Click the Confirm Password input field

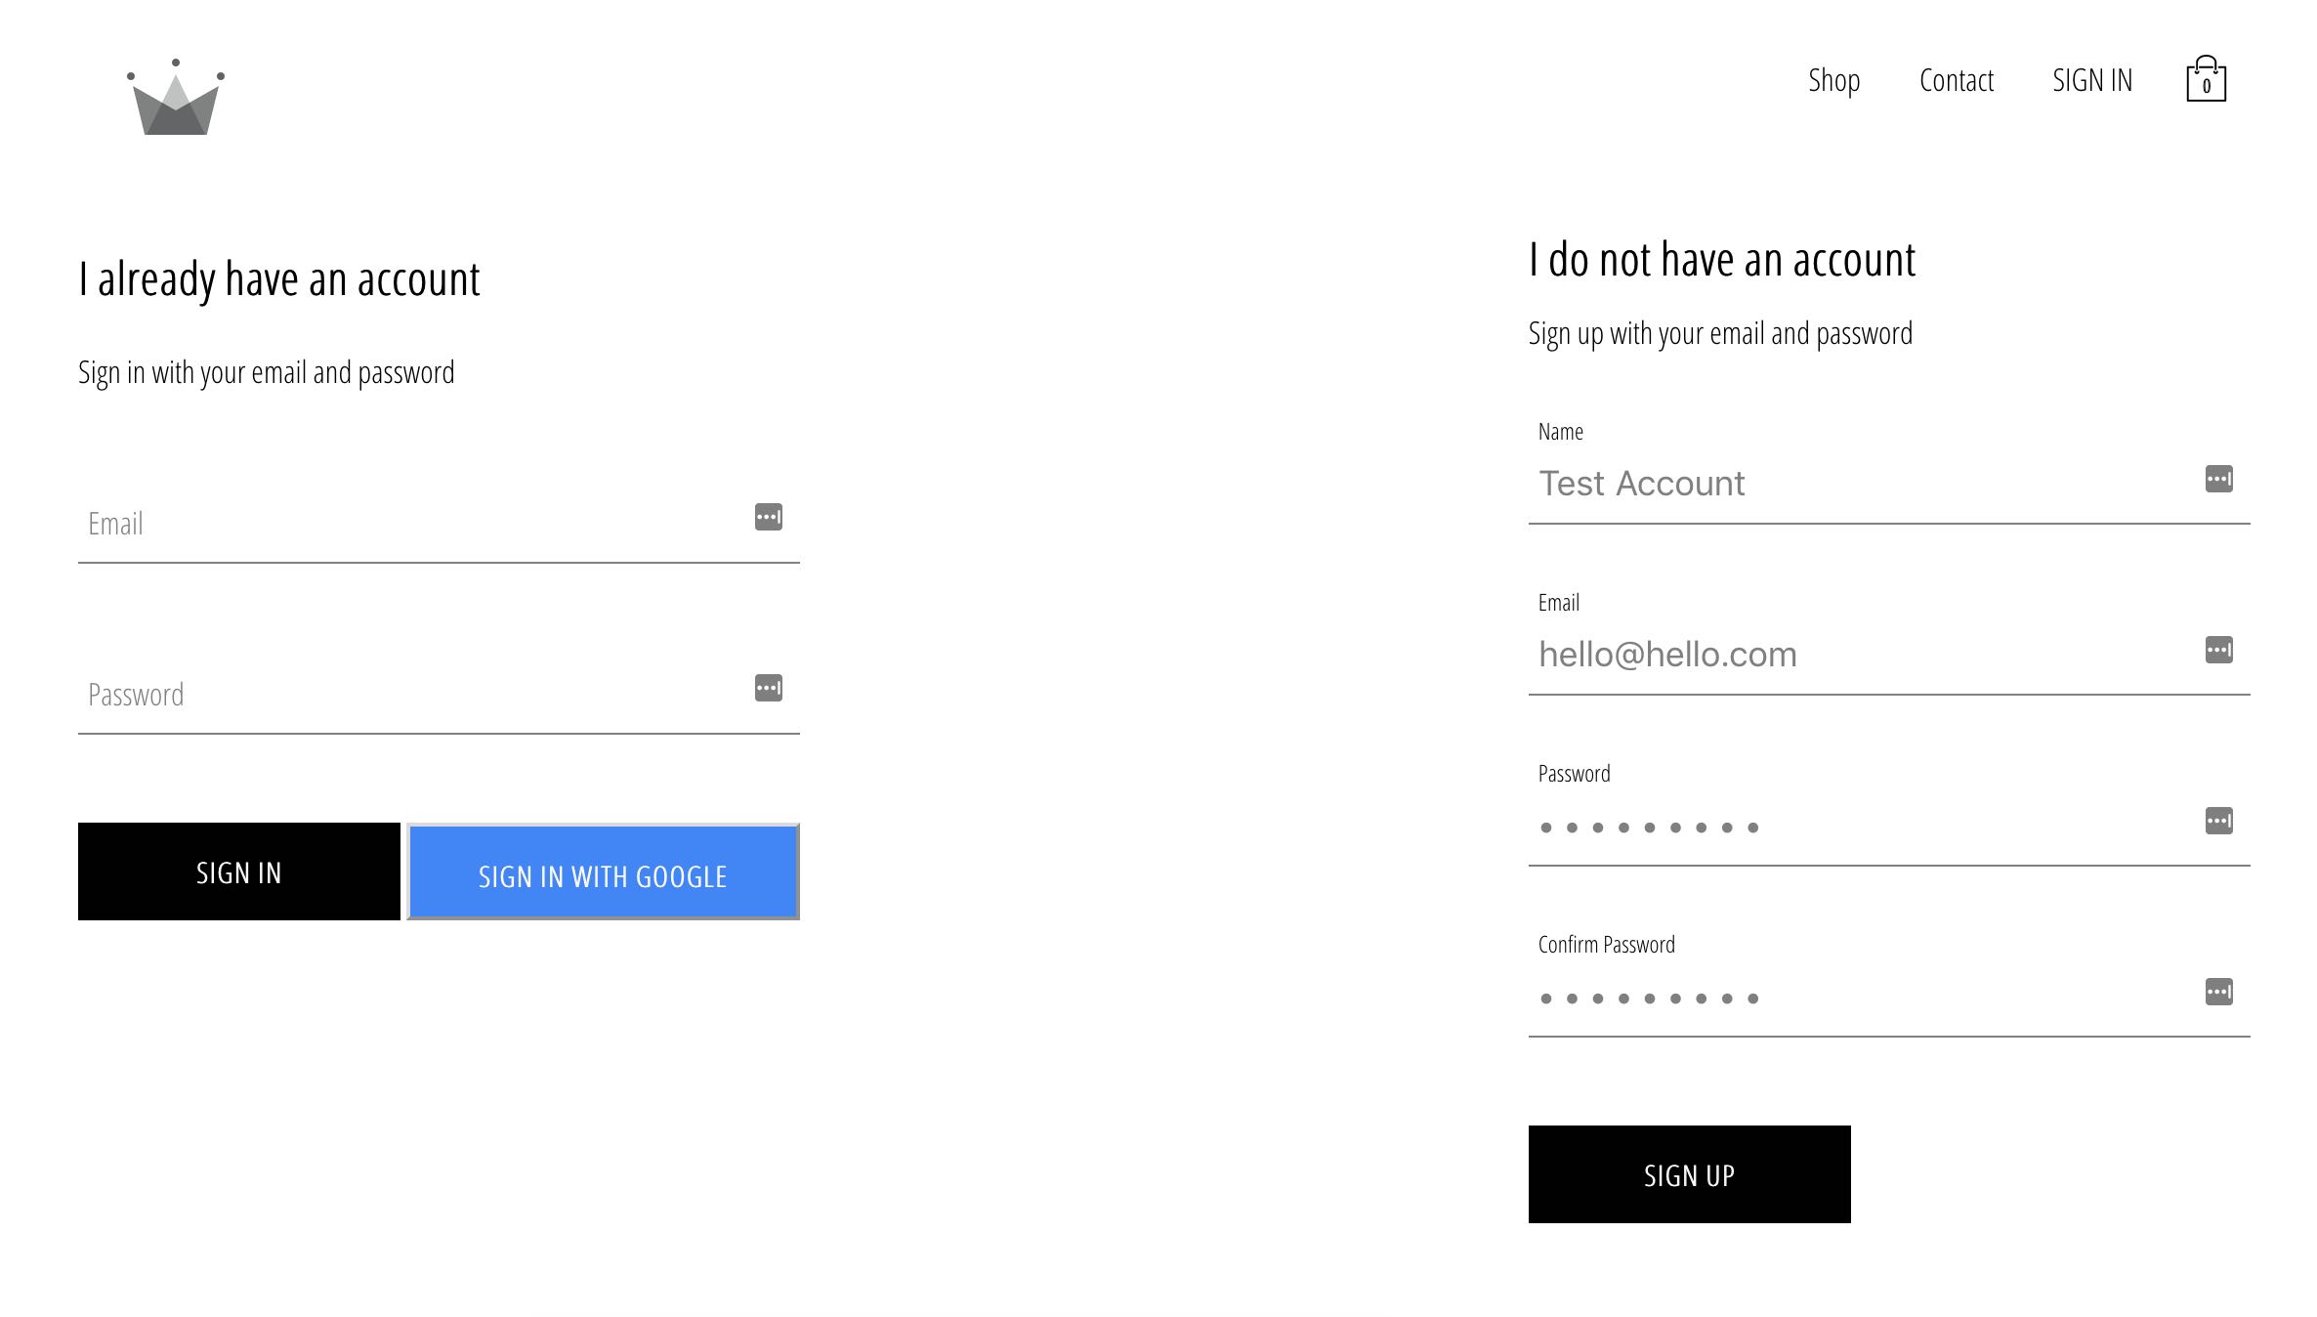pos(1856,998)
